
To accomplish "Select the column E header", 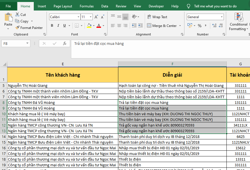I will point(63,64).
